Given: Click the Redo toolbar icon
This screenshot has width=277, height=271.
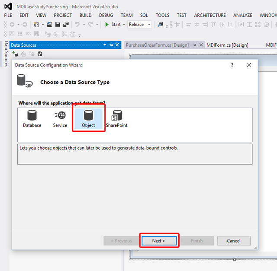Looking at the screenshot, I should click(90, 24).
